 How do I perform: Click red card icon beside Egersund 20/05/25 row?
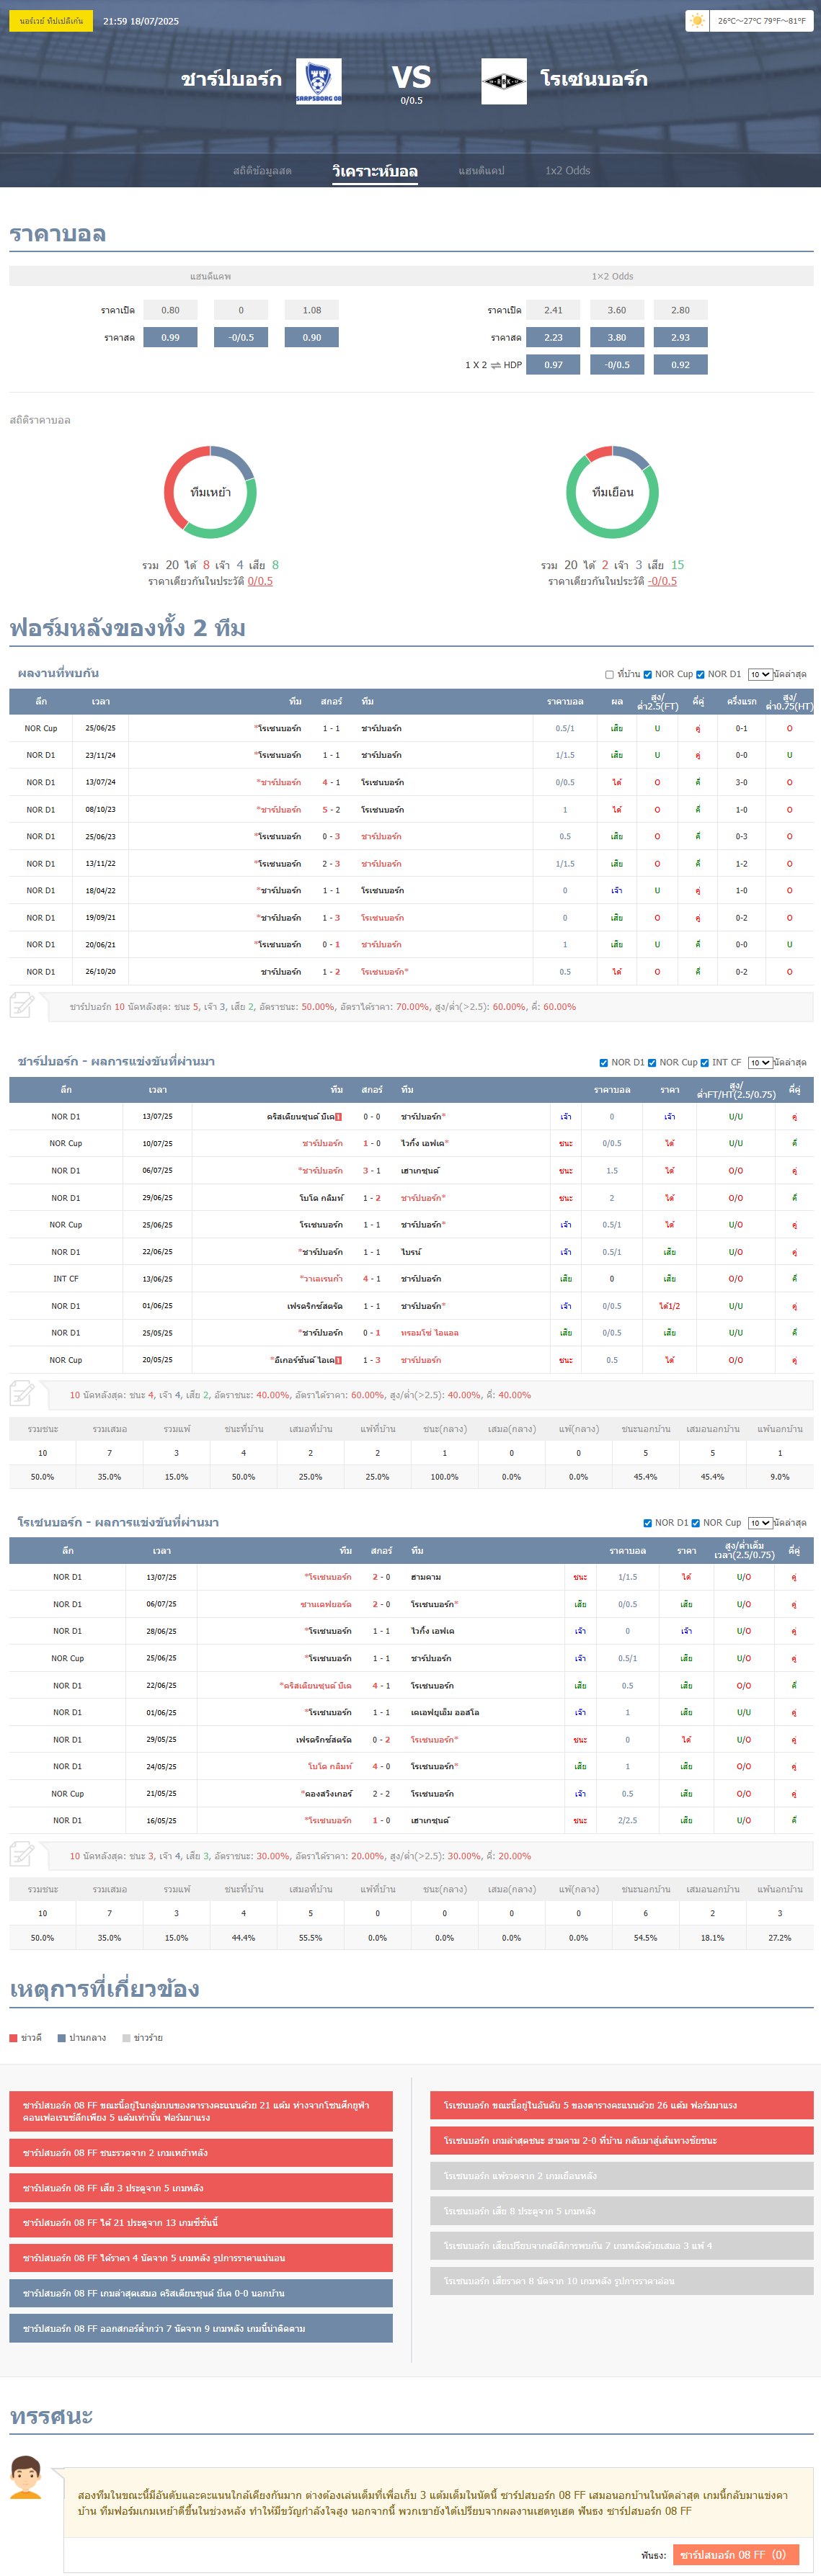pos(338,1360)
